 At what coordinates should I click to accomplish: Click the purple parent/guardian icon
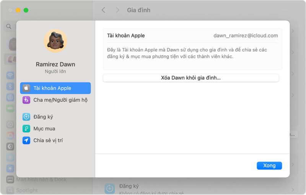(x=26, y=100)
